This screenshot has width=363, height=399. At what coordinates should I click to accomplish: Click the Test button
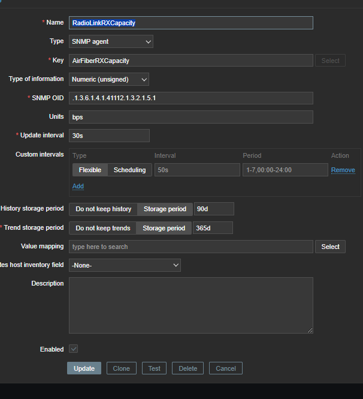tap(155, 368)
